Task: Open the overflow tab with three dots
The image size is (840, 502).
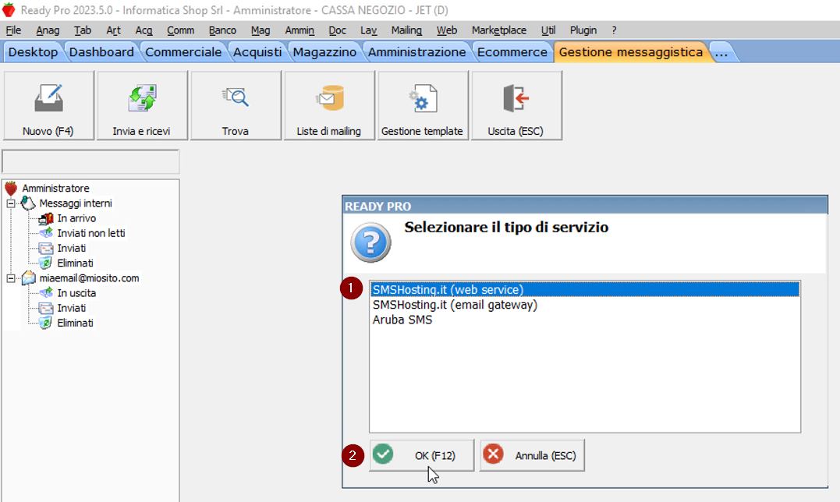Action: [x=721, y=52]
